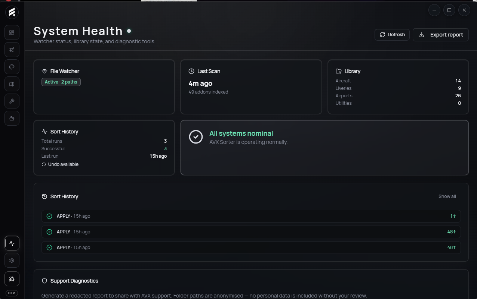Click the Support Diagnostics heading

(74, 281)
